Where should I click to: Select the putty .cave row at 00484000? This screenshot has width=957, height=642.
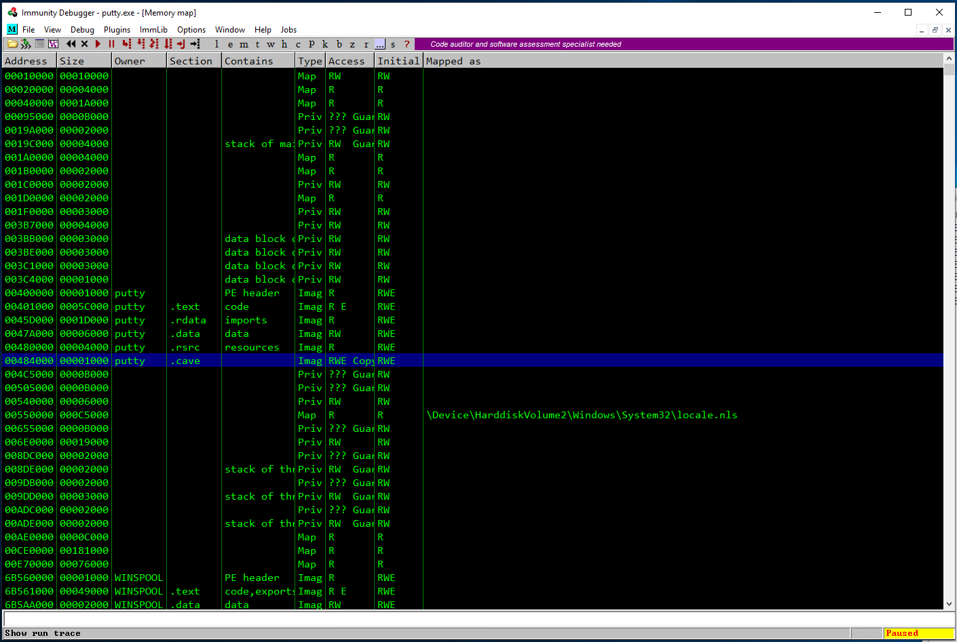point(472,361)
